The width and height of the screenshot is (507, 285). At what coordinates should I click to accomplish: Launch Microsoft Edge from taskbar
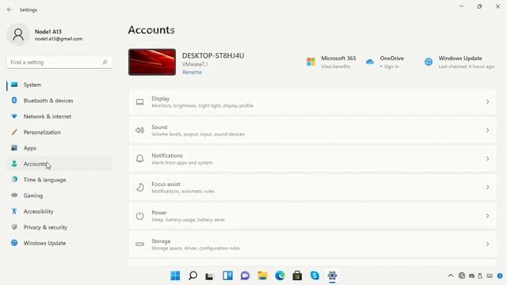(280, 275)
